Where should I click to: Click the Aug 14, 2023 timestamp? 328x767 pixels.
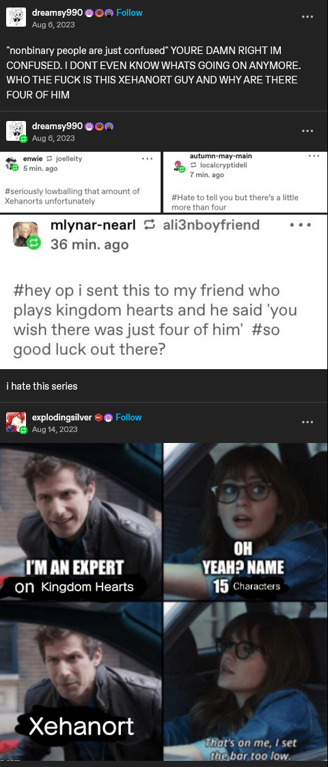coord(55,429)
